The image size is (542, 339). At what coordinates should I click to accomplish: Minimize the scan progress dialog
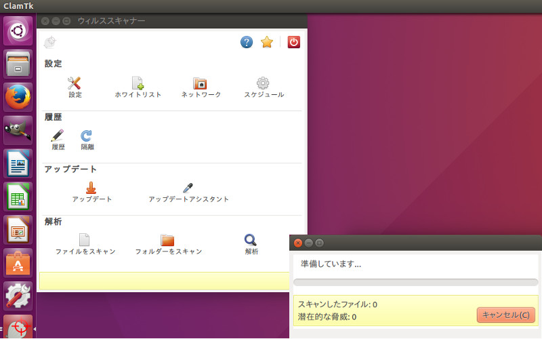(x=309, y=243)
